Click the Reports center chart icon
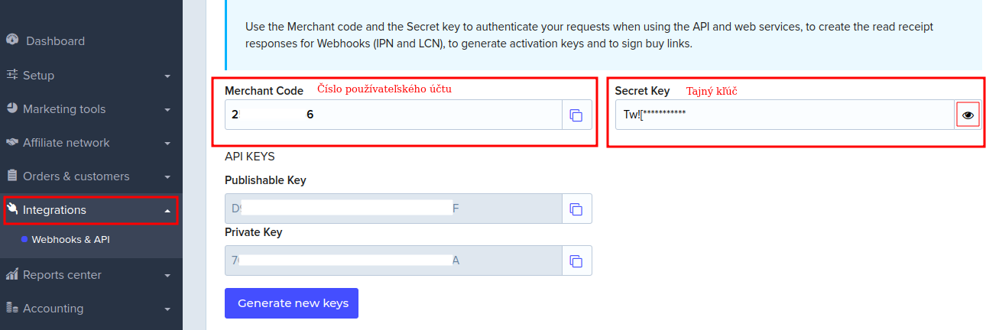This screenshot has height=330, width=986. click(12, 274)
